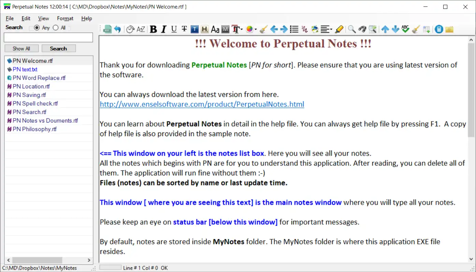Open the Format menu
This screenshot has width=476, height=272.
click(65, 18)
